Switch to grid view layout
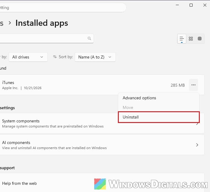Viewport: 210px width, 192px height. (191, 39)
